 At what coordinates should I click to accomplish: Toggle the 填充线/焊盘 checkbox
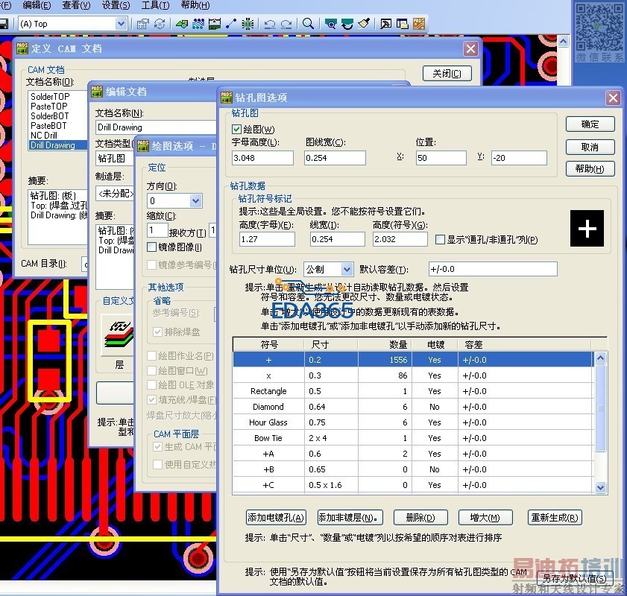(151, 399)
